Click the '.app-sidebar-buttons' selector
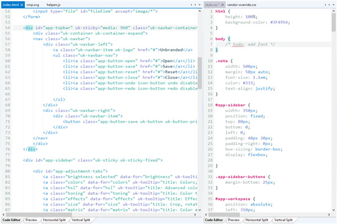Viewport: 337px width, 224px height. [x=240, y=176]
